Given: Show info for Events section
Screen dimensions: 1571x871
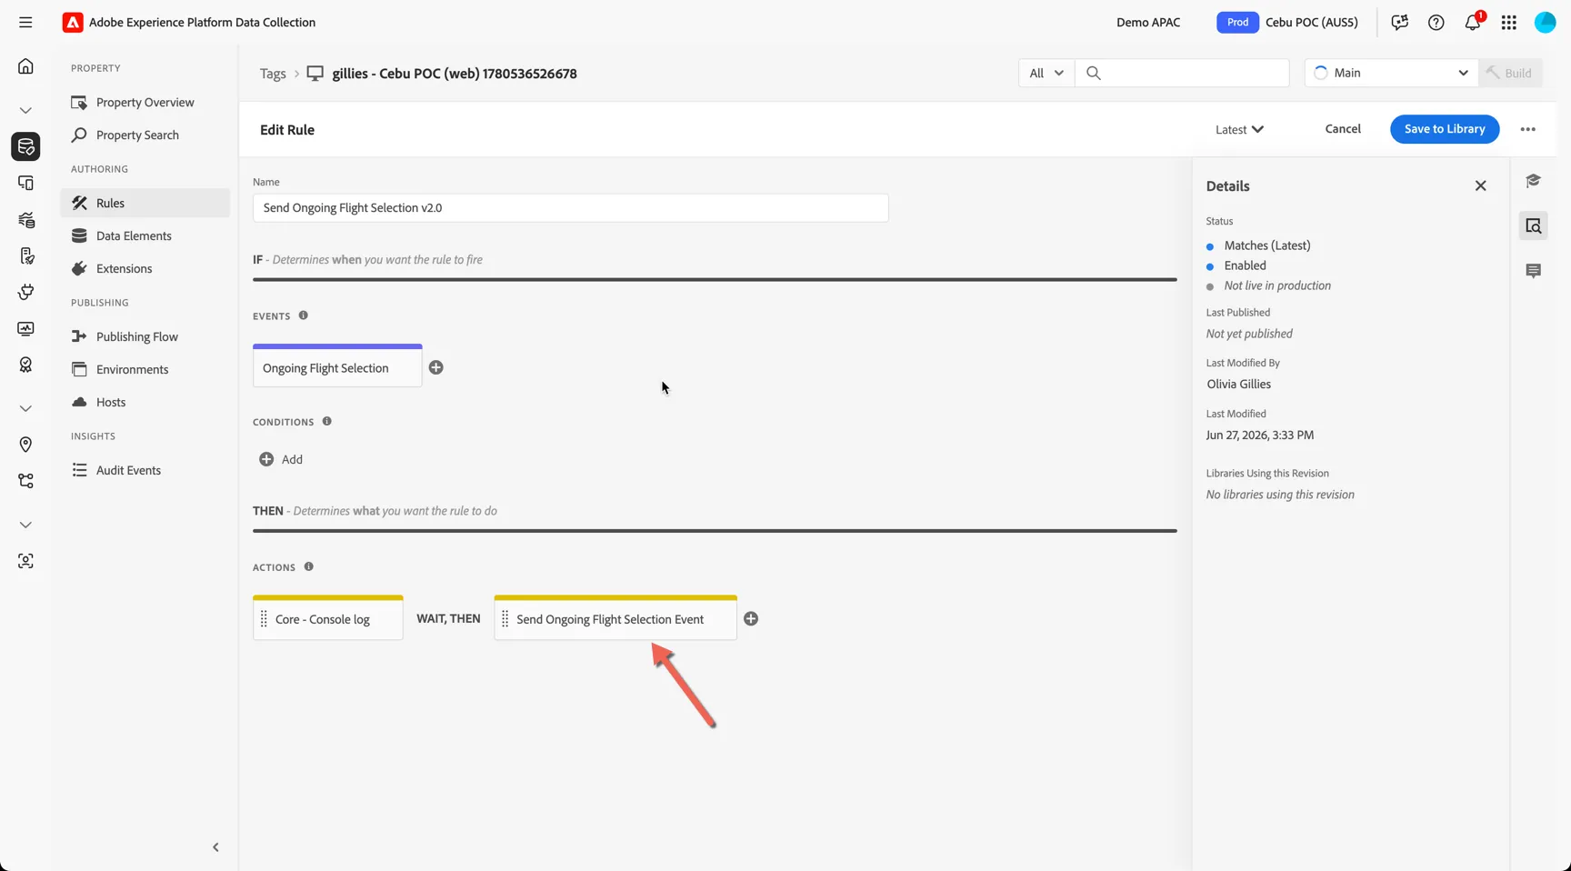Looking at the screenshot, I should 304,315.
